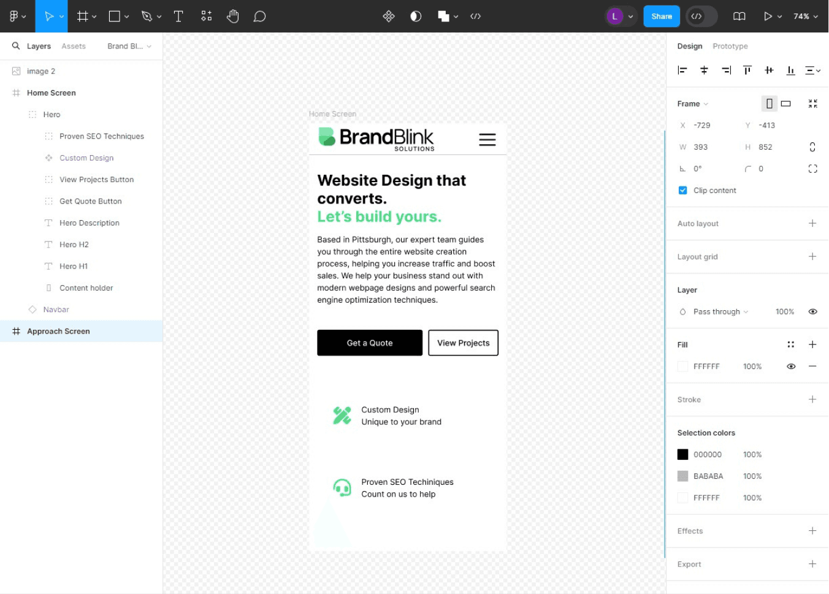Align selection left
Screen dimensions: 829x594
click(682, 70)
